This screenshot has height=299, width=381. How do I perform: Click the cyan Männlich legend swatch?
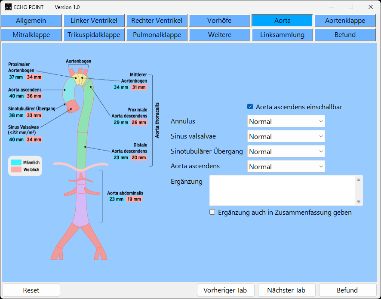(x=16, y=162)
